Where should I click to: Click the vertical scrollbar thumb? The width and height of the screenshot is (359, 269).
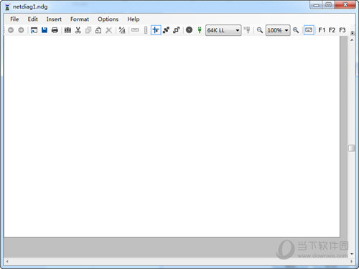click(x=352, y=148)
